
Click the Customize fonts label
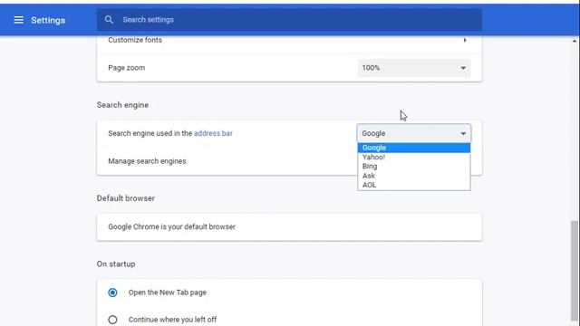[x=135, y=40]
